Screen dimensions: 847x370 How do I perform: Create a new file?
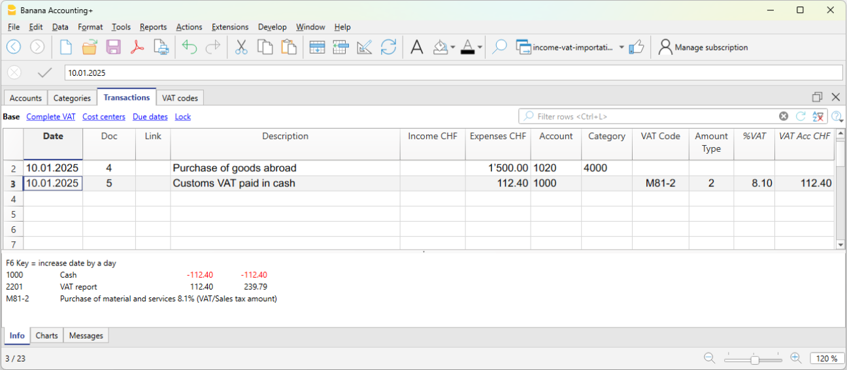coord(65,47)
